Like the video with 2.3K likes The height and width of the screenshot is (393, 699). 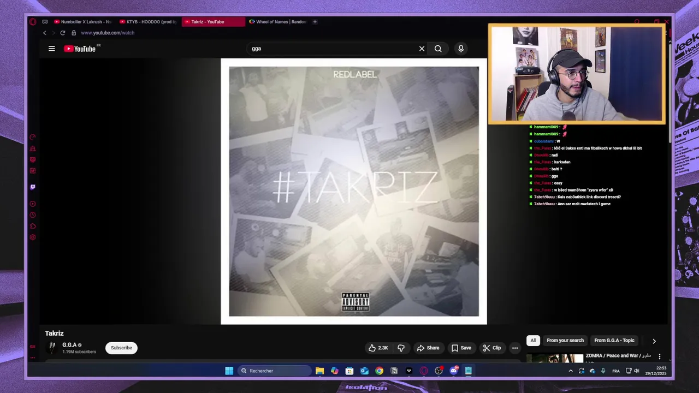tap(378, 348)
